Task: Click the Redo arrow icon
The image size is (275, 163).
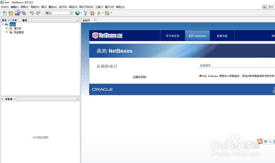Action: pyautogui.click(x=38, y=13)
